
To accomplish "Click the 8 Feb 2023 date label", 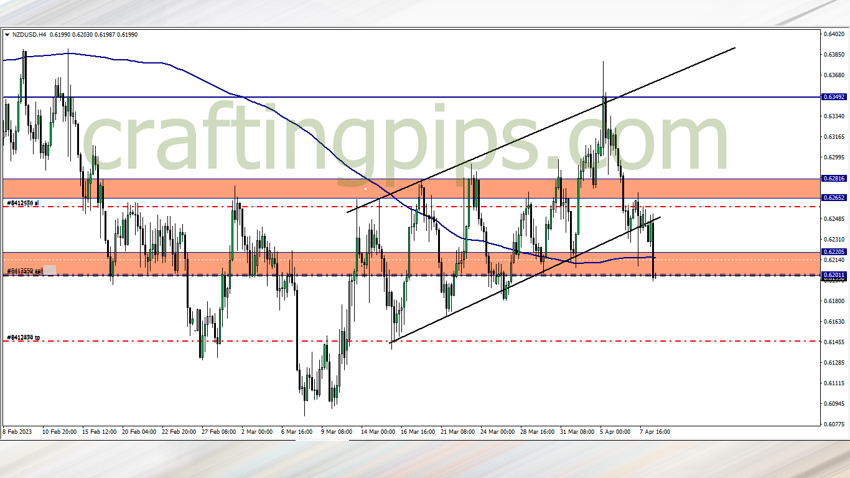I will point(16,431).
